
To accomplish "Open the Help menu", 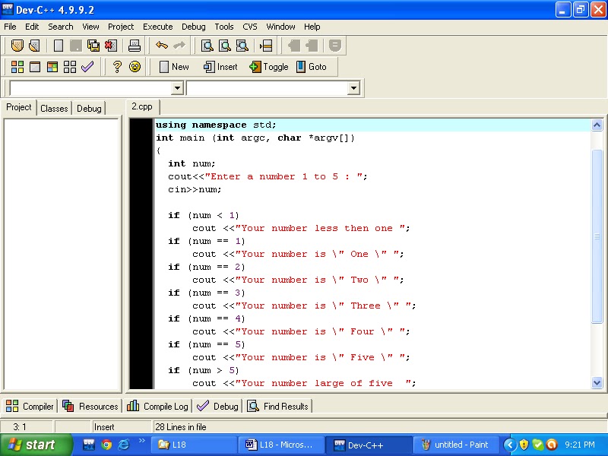I will tap(312, 27).
